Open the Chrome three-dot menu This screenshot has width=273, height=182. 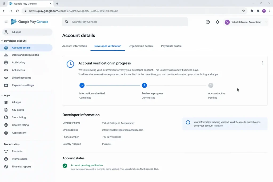(270, 11)
